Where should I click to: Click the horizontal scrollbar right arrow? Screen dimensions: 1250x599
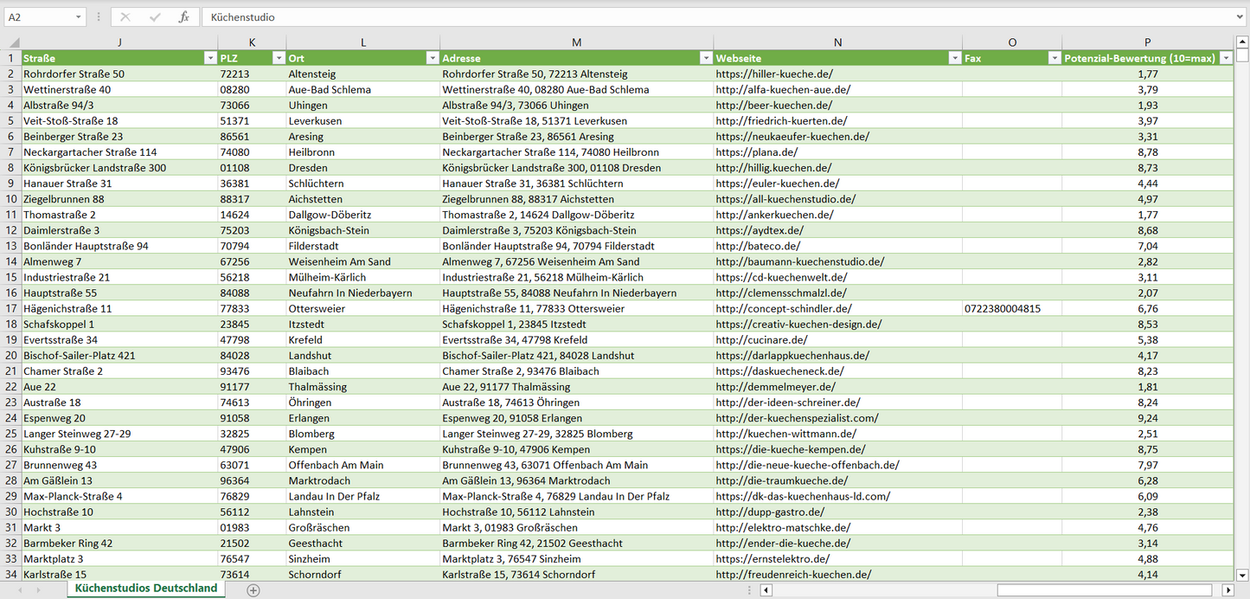[1228, 590]
